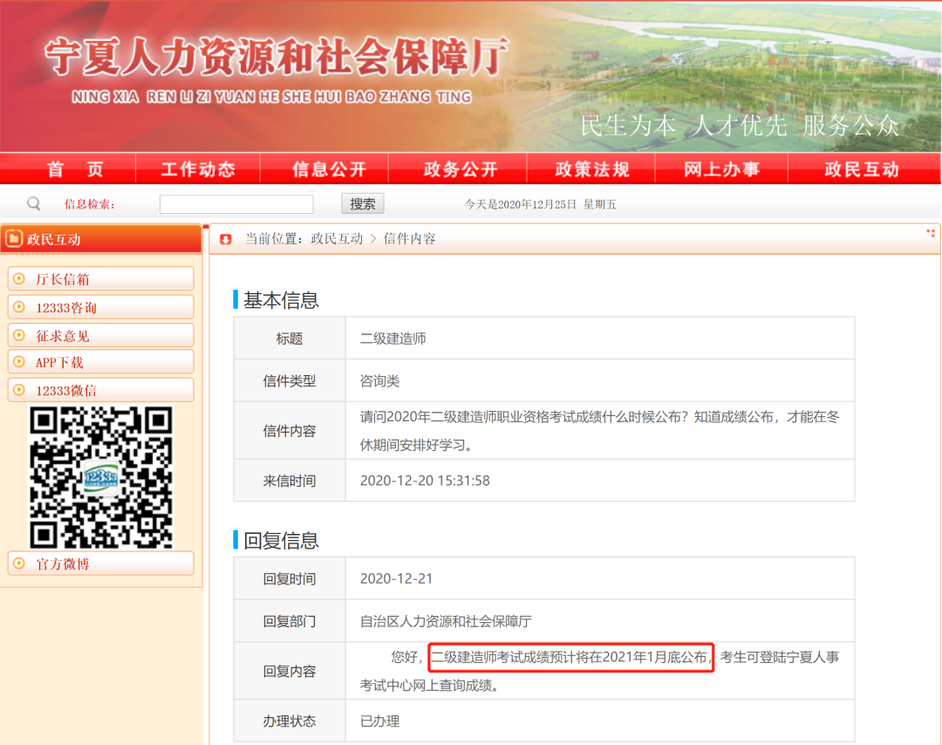Go to 工作动态 in the navigation bar
The image size is (942, 745).
tap(198, 169)
